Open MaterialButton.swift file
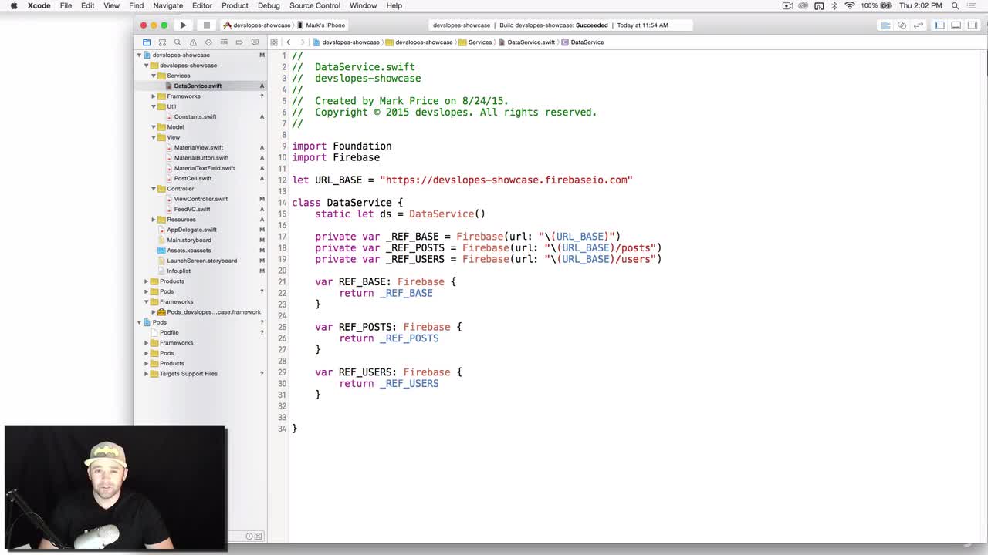The height and width of the screenshot is (555, 988). point(201,158)
